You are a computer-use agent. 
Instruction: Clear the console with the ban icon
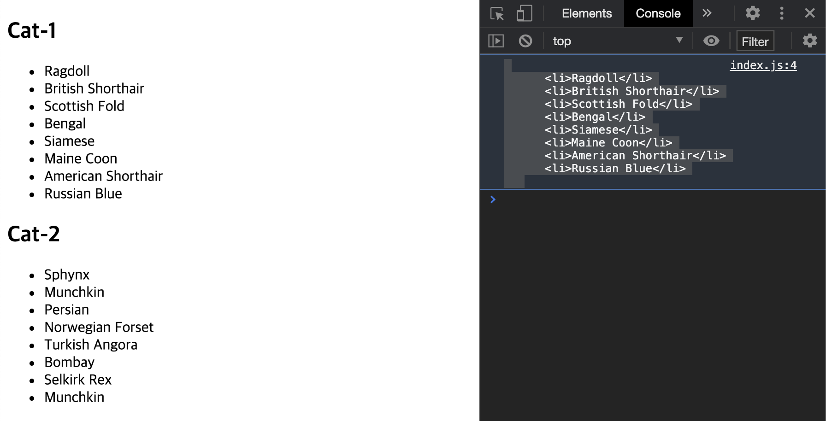525,41
